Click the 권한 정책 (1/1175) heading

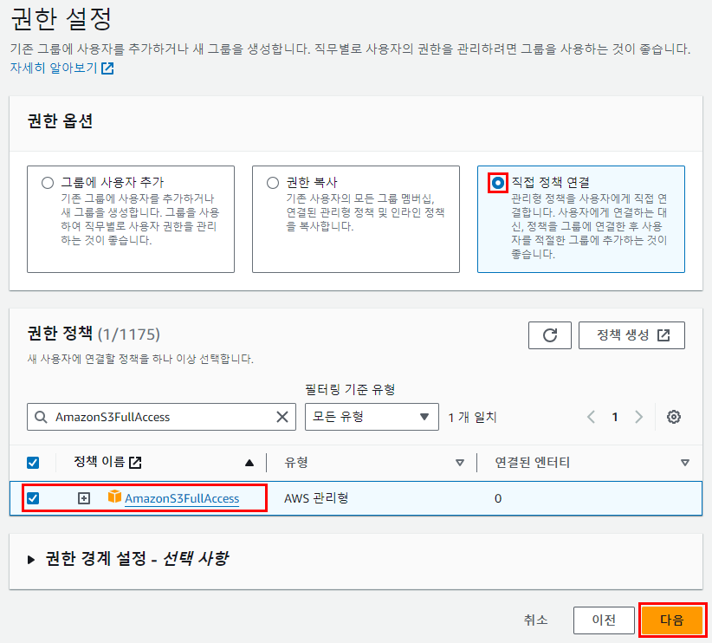click(94, 334)
